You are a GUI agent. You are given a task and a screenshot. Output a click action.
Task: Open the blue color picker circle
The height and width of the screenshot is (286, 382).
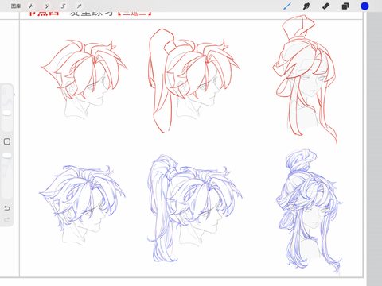tap(364, 6)
